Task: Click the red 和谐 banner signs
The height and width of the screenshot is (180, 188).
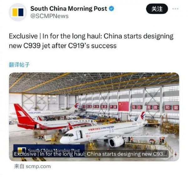Action: click(172, 107)
